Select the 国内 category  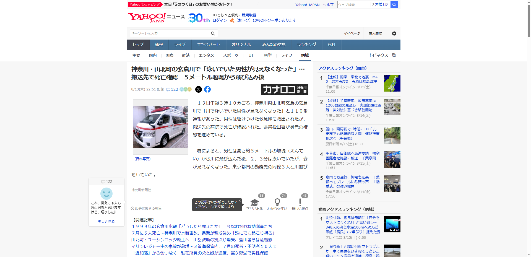click(153, 55)
